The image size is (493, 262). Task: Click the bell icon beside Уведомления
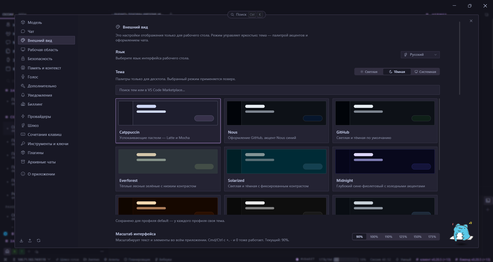coord(23,95)
